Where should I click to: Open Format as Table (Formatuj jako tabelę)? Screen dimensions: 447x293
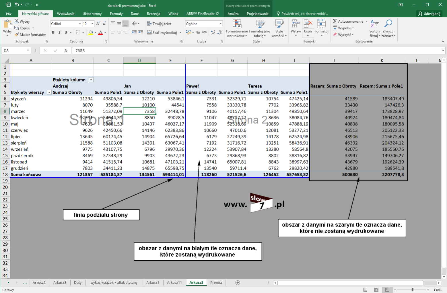pyautogui.click(x=260, y=28)
